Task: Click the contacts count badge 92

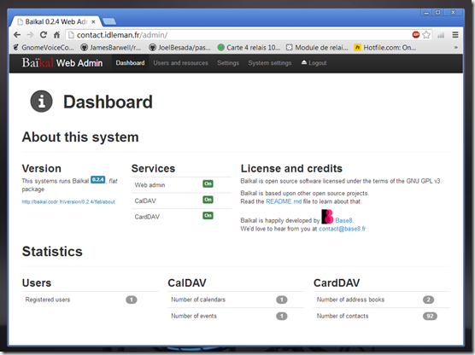Action: (x=430, y=316)
